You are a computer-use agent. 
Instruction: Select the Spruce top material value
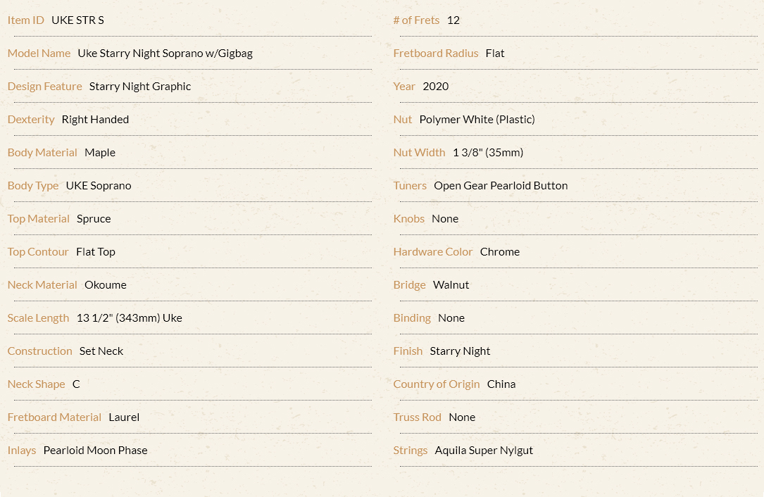coord(94,219)
